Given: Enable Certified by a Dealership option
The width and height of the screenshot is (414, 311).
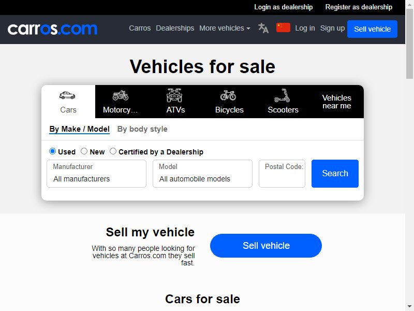Looking at the screenshot, I should pyautogui.click(x=113, y=151).
